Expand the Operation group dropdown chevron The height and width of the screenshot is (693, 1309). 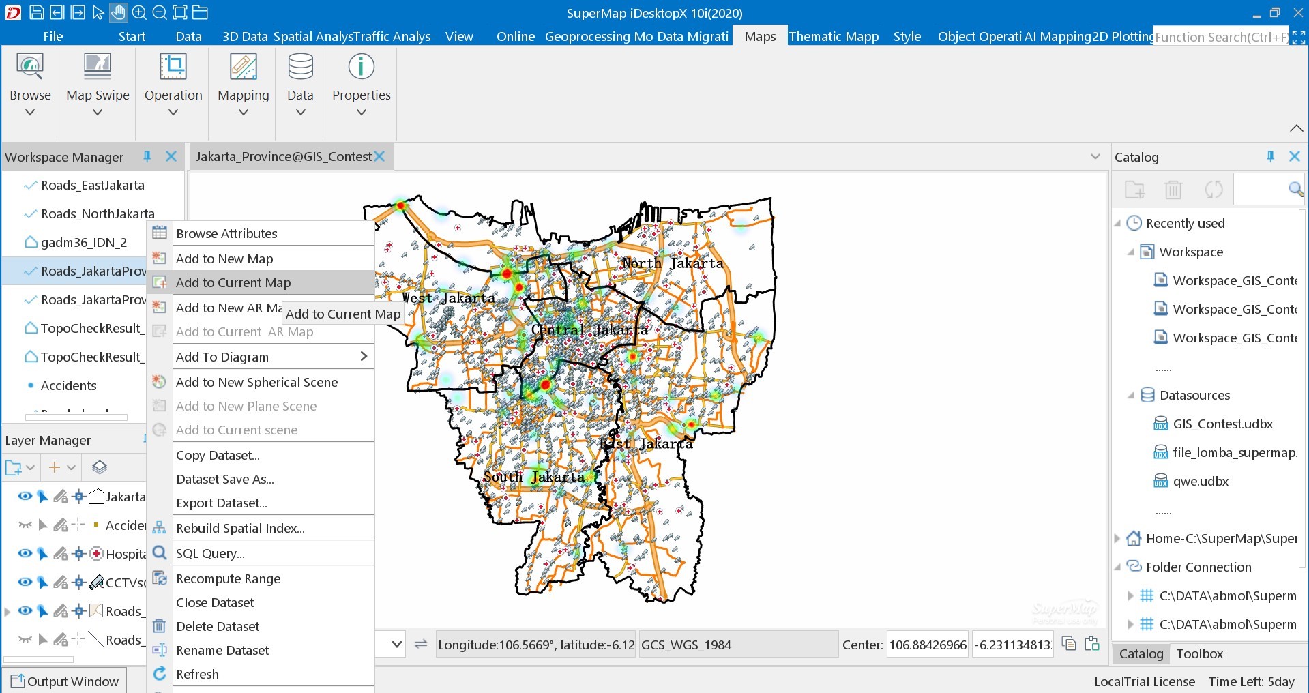pos(173,112)
